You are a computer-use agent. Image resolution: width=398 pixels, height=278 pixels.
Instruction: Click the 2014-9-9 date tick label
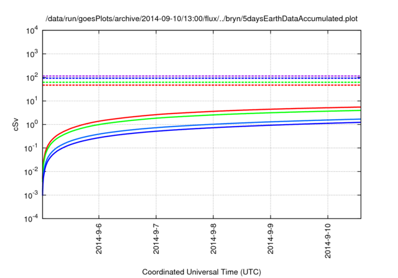(x=271, y=238)
